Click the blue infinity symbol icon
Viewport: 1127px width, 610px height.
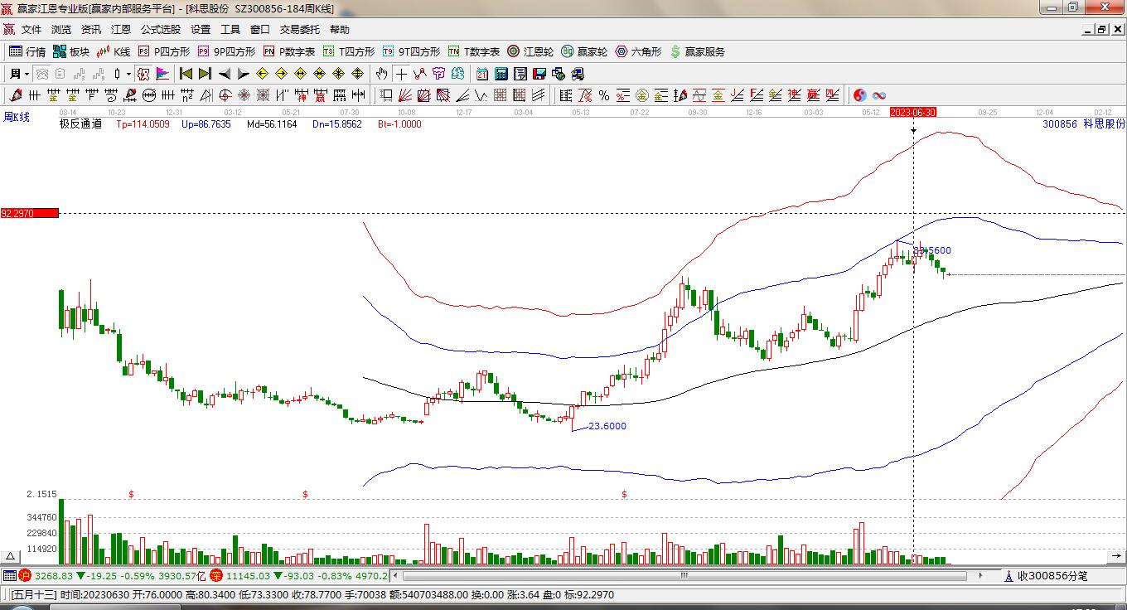879,95
